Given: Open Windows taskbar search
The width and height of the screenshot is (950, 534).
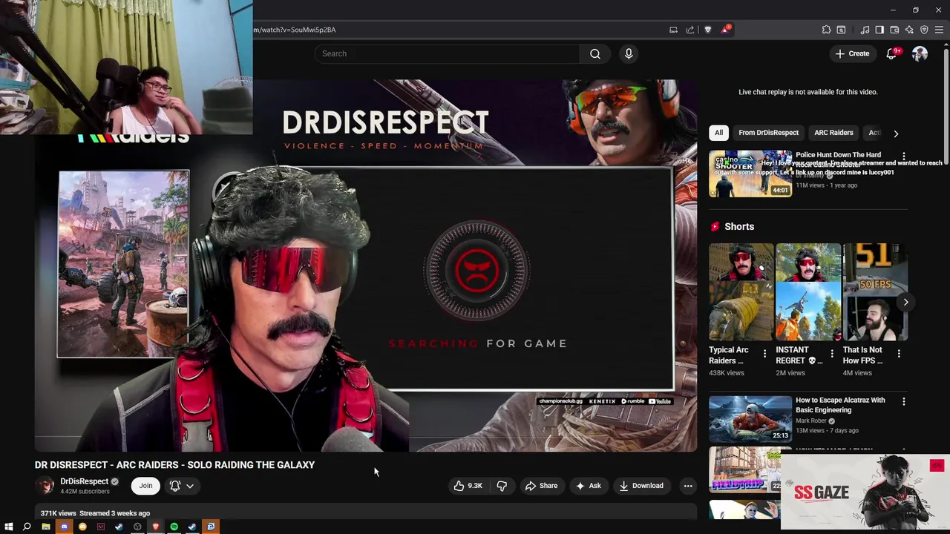Looking at the screenshot, I should pyautogui.click(x=27, y=527).
